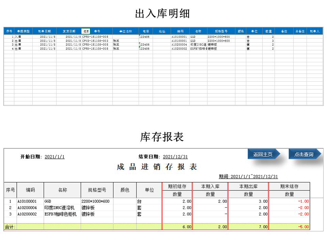Image resolution: width=327 pixels, height=245 pixels.
Task: Click the small 返回 button in the detail header
Action: tap(86, 31)
